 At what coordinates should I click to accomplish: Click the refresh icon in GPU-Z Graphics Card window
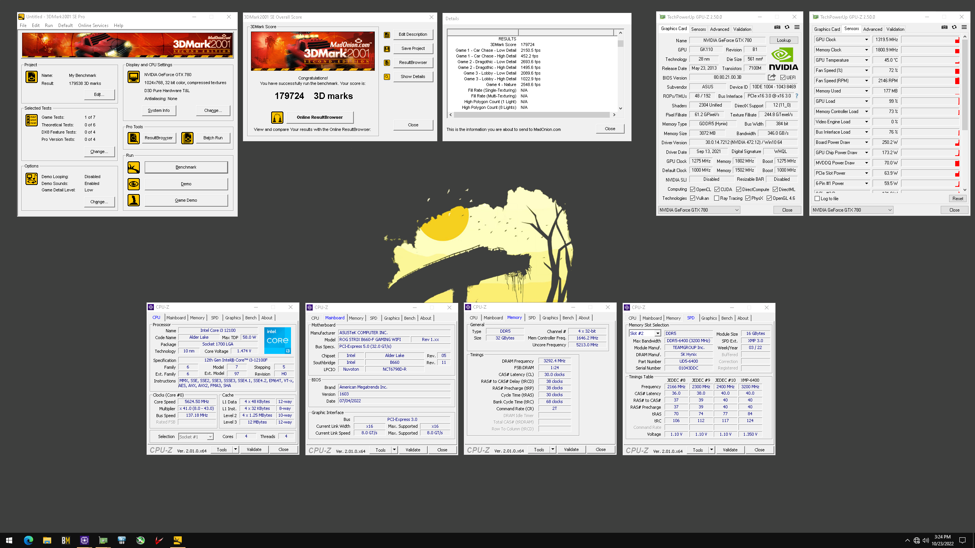(787, 27)
